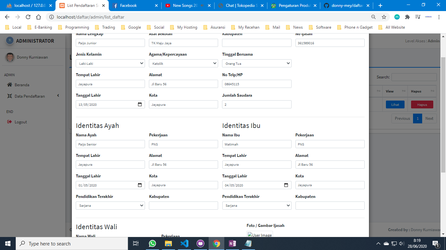
Task: Open calendar picker for student's Tanggal Lahir
Action: tap(140, 104)
